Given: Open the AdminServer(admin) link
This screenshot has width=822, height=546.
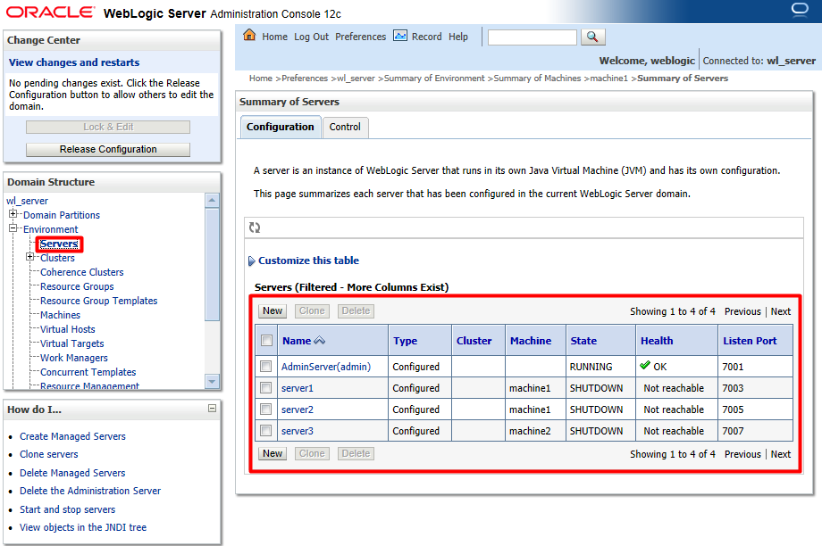Looking at the screenshot, I should coord(326,367).
